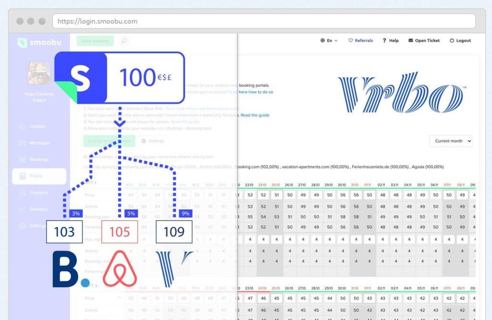Viewport: 492px width, 320px height.
Task: Click 'Ferienhausmiete.de (100,00%)' in the portals line
Action: point(381,167)
